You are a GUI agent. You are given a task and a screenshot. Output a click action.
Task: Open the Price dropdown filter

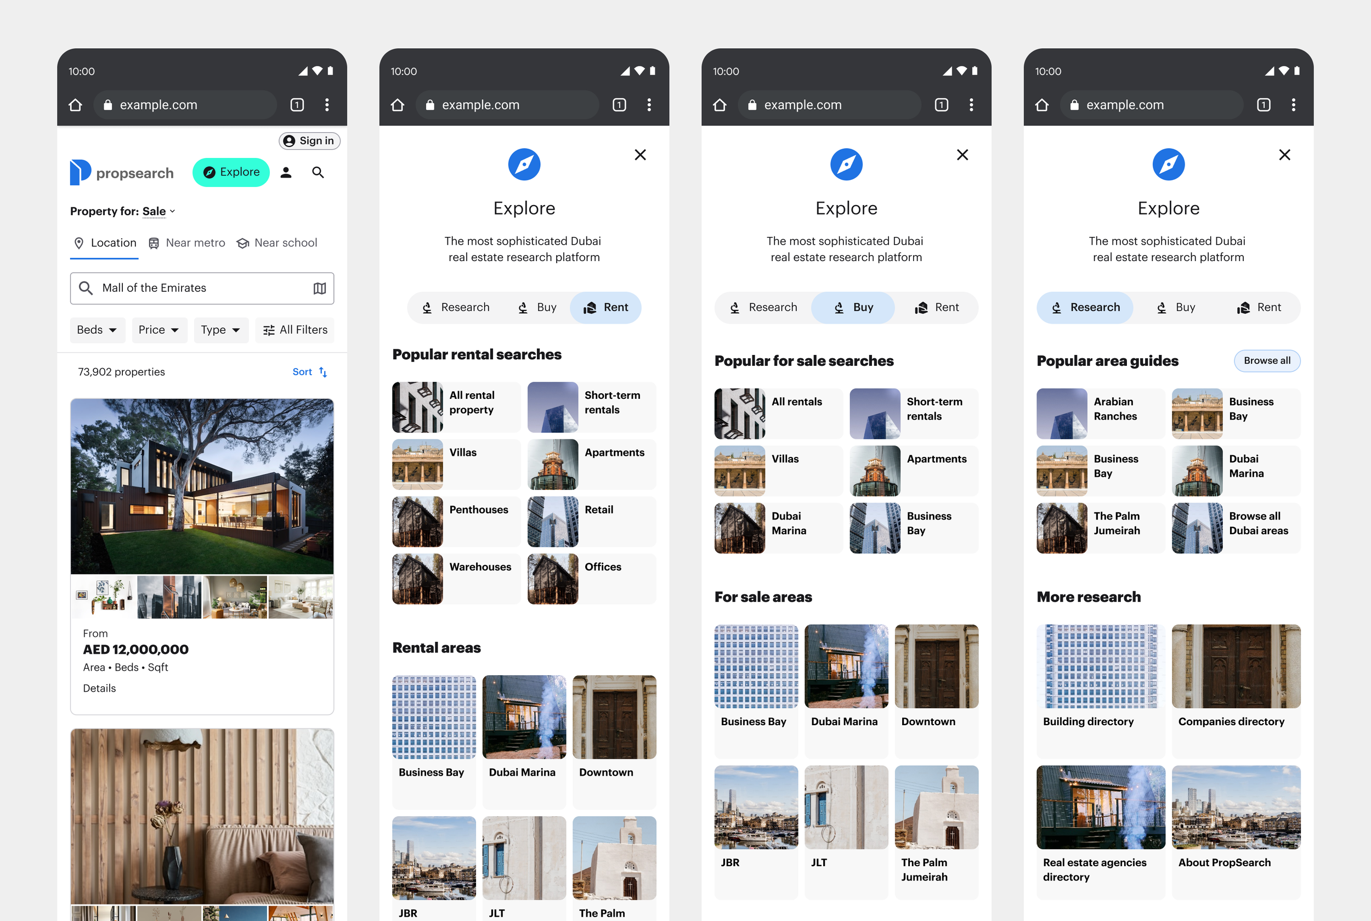158,330
